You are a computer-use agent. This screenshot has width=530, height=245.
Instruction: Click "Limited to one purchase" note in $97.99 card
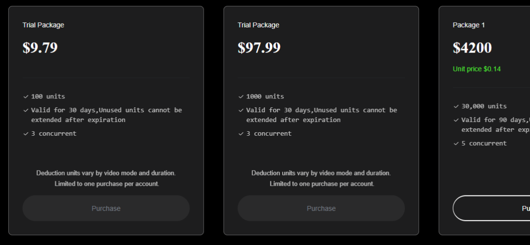(x=321, y=184)
